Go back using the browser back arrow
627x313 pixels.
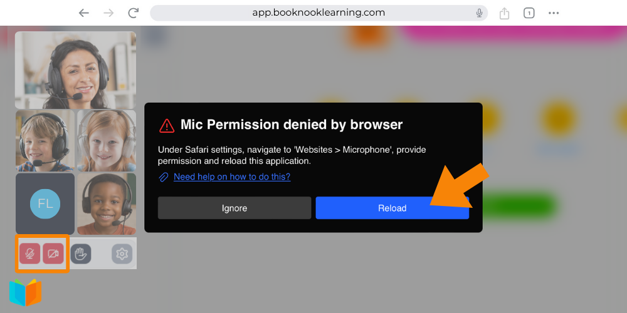83,13
